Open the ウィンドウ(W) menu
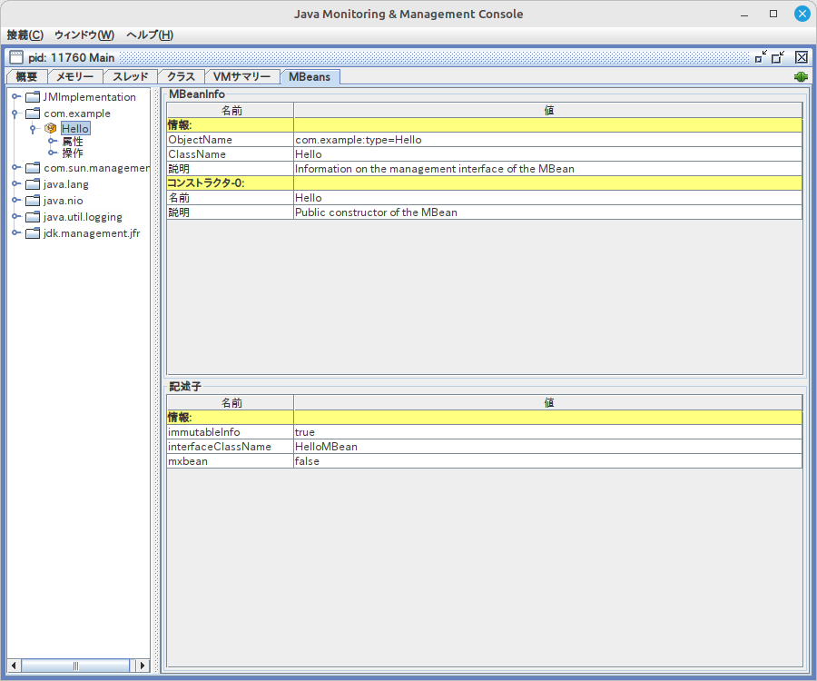The height and width of the screenshot is (681, 817). 84,35
